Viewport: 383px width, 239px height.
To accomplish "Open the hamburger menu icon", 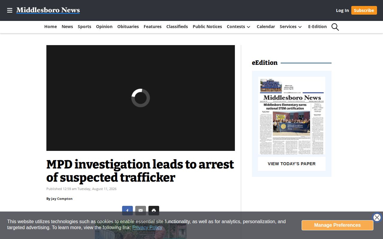I will pos(10,10).
